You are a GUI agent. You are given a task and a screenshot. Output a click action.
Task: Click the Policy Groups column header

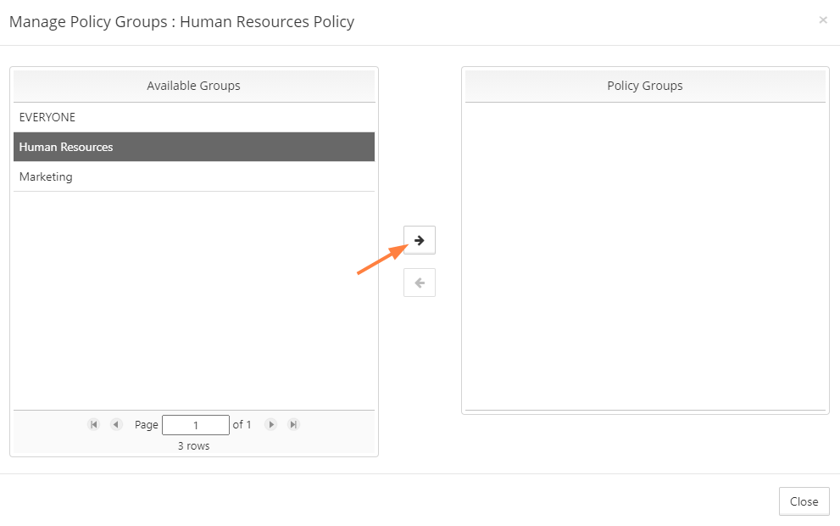645,86
